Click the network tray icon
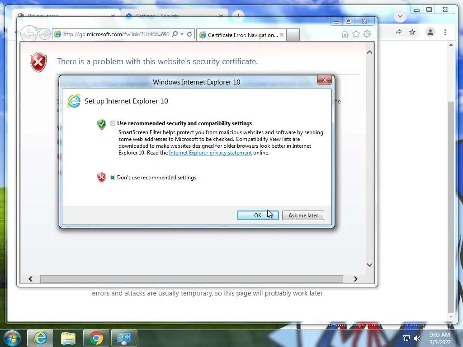Viewport: 463px width, 347px height. point(406,338)
